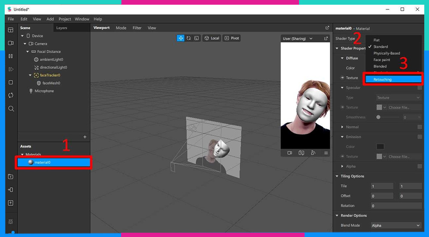Switch to the Layers tab
This screenshot has width=429, height=237.
point(61,28)
